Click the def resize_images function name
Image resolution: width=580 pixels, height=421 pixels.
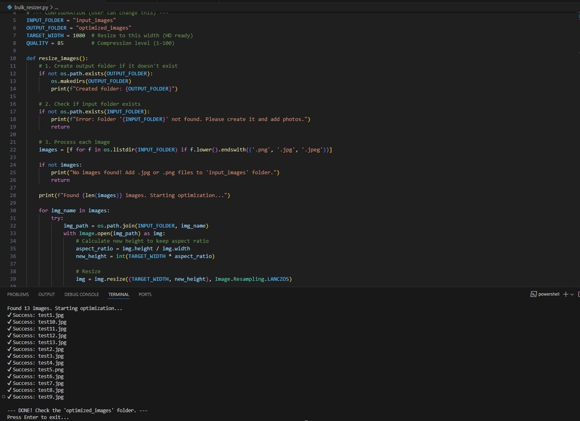click(59, 58)
